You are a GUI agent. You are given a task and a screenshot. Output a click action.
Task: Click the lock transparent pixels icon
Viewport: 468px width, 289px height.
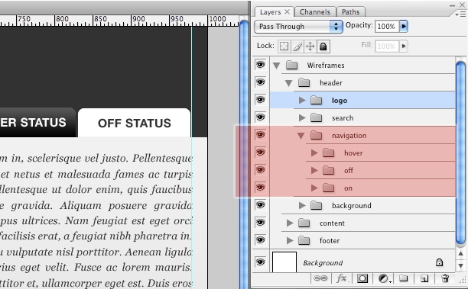pos(284,47)
